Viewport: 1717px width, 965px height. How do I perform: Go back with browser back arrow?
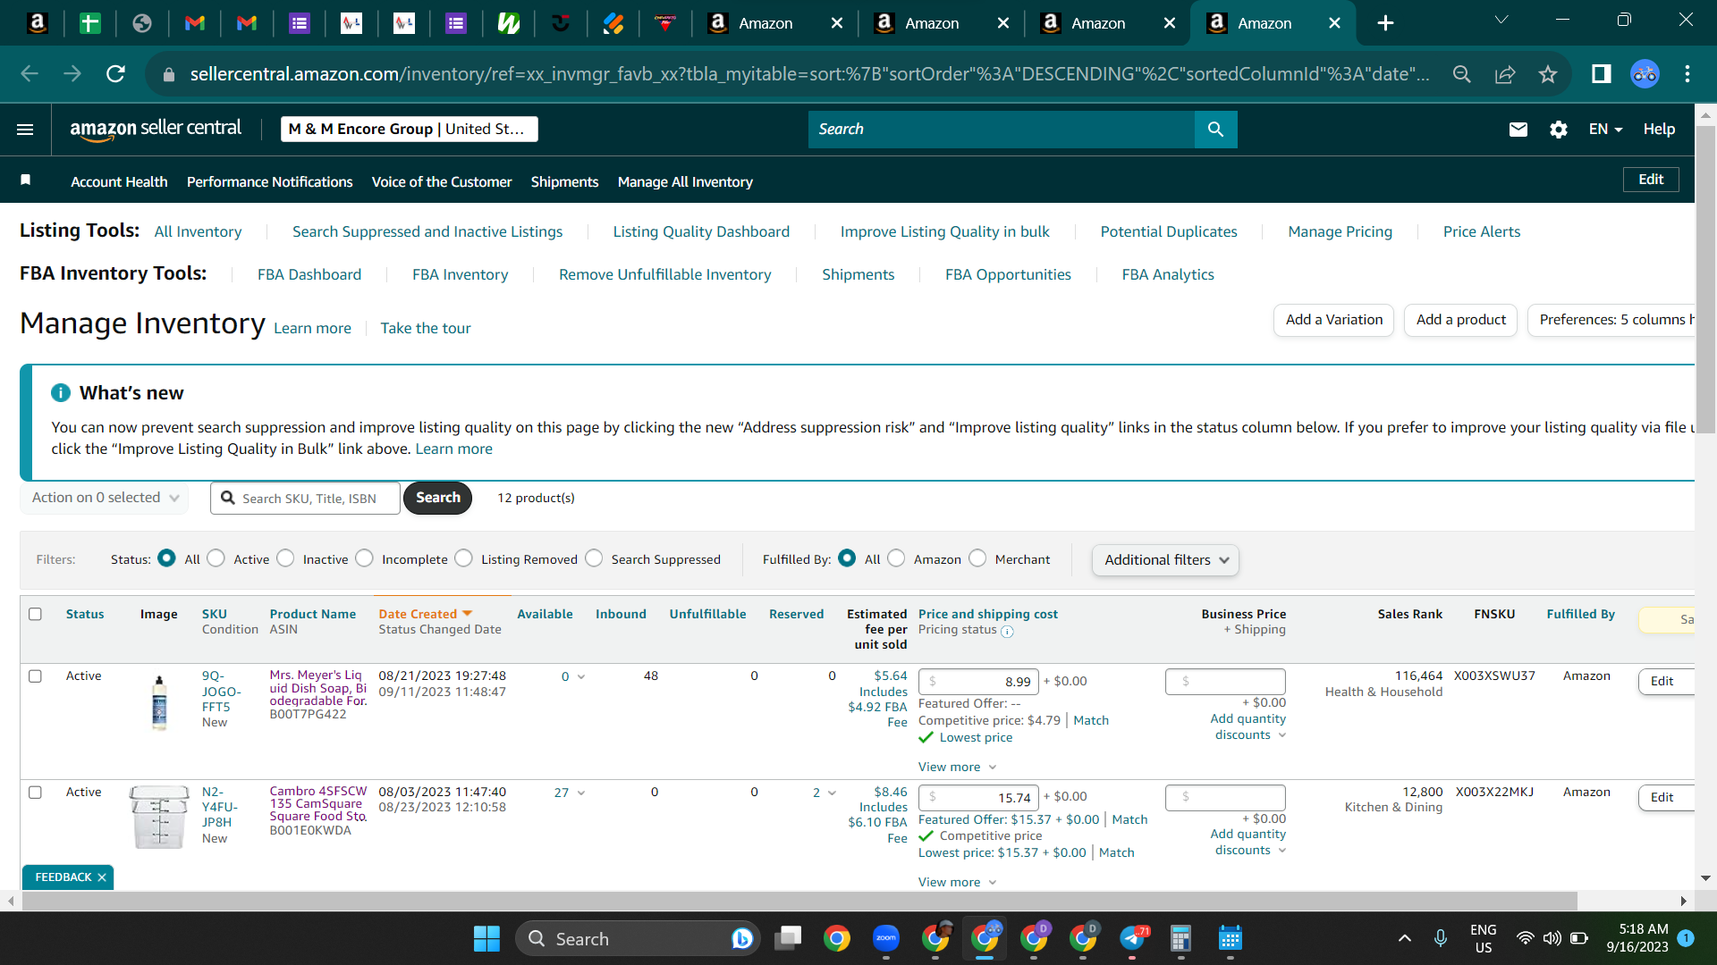pos(30,74)
